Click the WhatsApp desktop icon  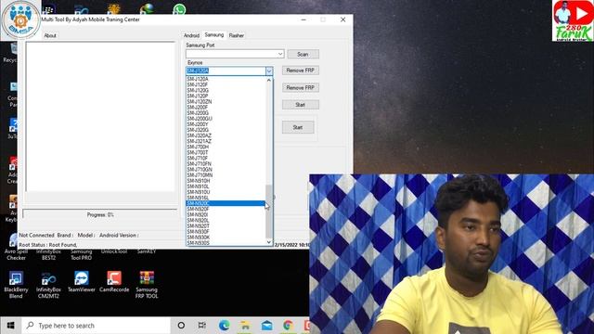(x=179, y=9)
